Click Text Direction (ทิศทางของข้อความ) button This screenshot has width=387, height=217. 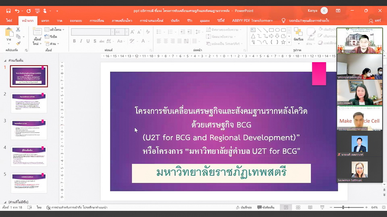(224, 29)
